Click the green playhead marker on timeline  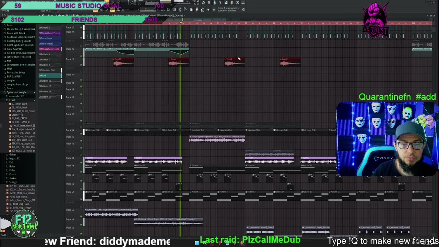coord(181,23)
